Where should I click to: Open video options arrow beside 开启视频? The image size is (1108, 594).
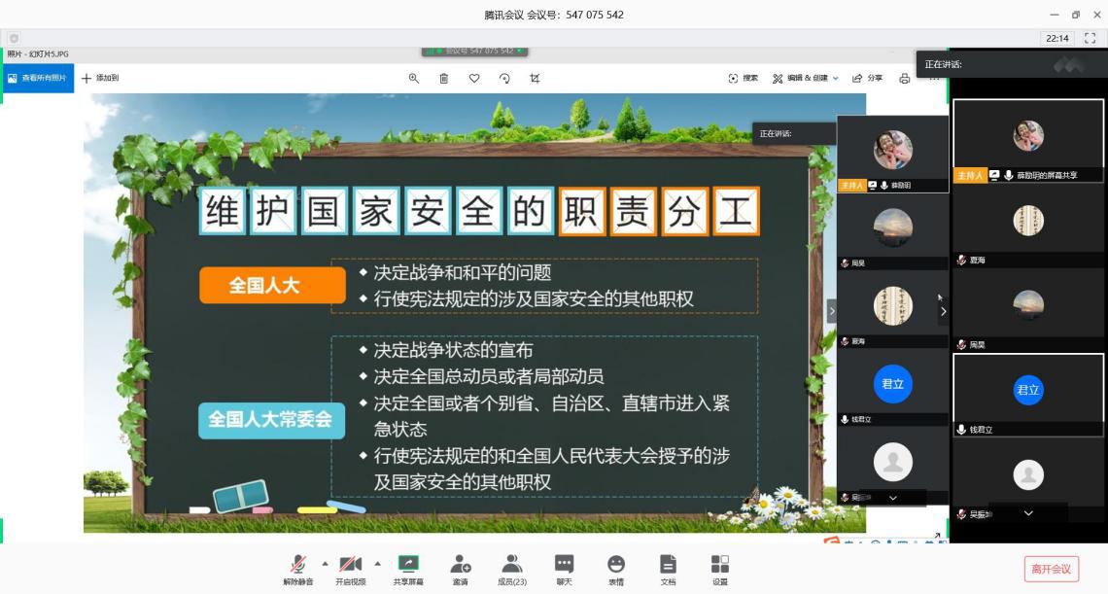coord(377,563)
